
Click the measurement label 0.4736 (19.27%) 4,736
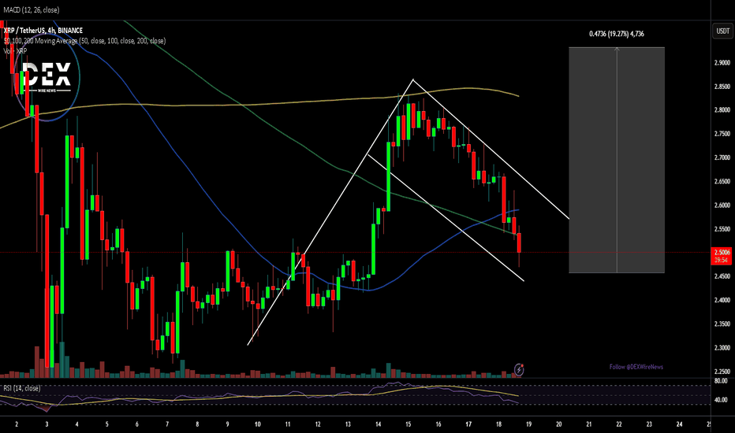[x=617, y=34]
